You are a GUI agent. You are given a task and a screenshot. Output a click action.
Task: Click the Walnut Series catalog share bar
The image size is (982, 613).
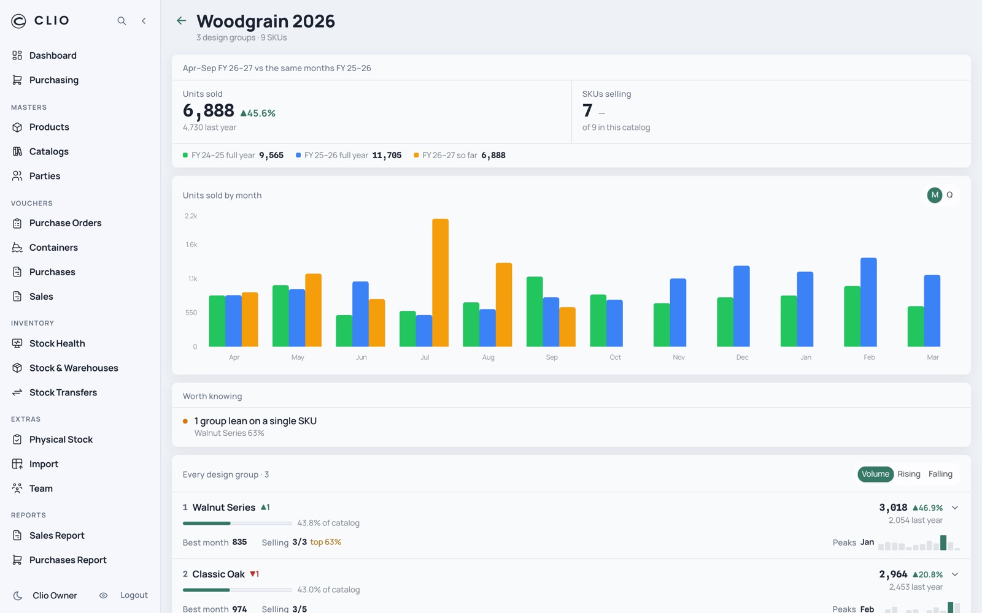237,523
